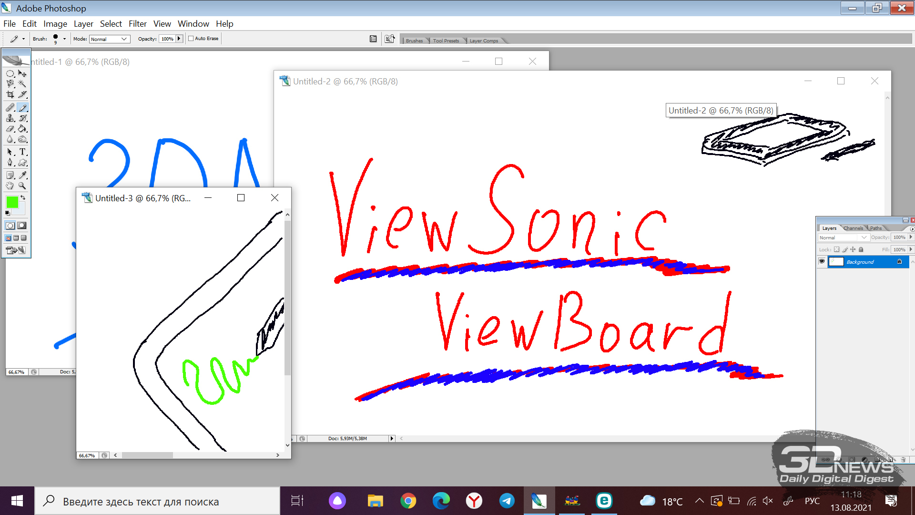Select the Elliptical Marquee tool
Screen dimensions: 915x515
[x=10, y=74]
